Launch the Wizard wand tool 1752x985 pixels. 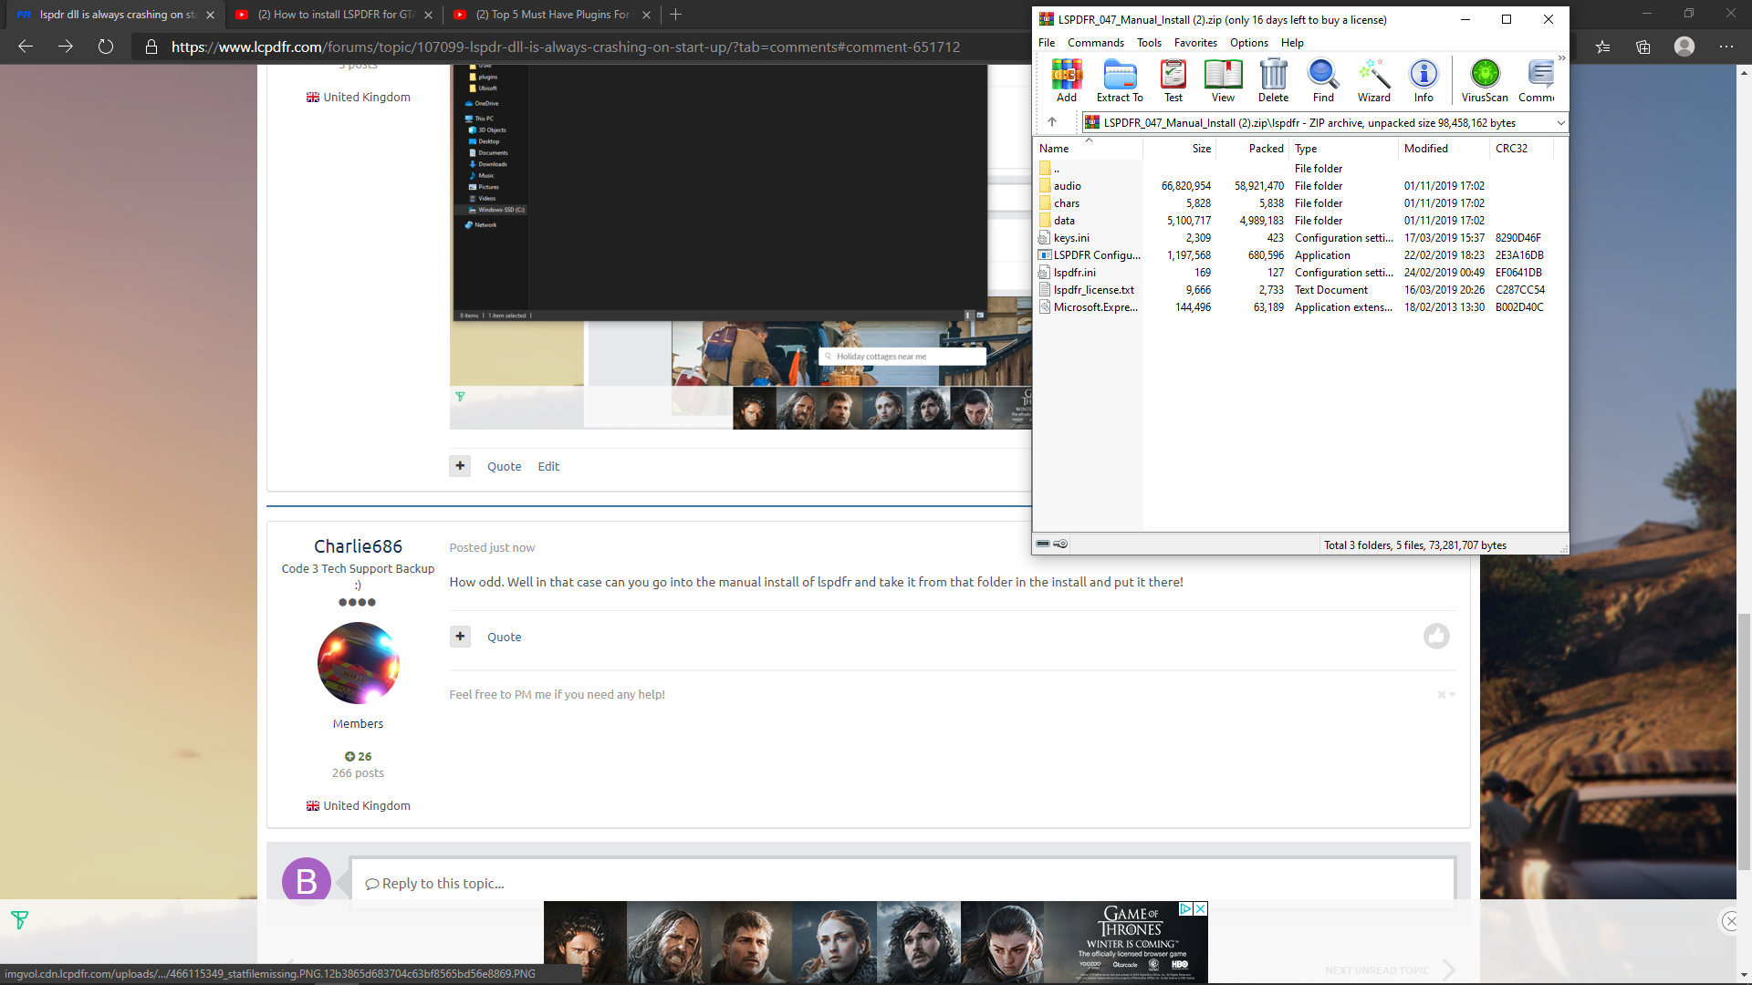tap(1373, 79)
